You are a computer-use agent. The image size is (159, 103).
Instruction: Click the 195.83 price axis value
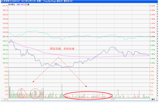pyautogui.click(x=5, y=14)
